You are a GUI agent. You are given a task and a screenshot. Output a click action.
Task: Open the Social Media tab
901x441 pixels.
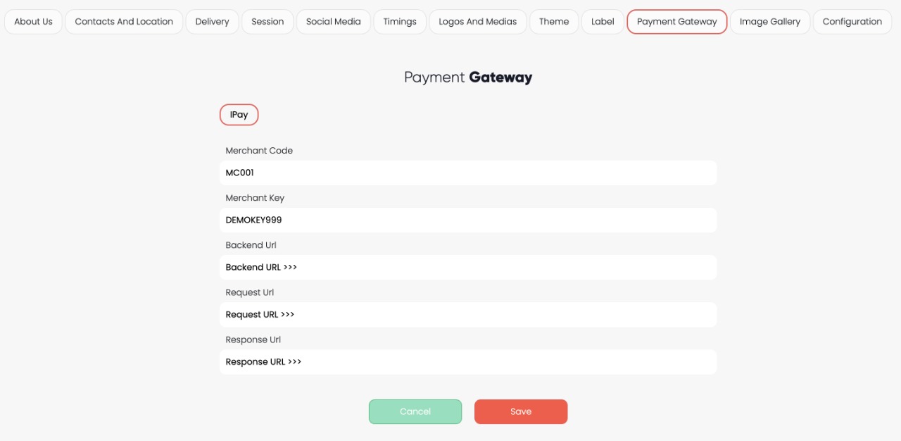coord(333,22)
